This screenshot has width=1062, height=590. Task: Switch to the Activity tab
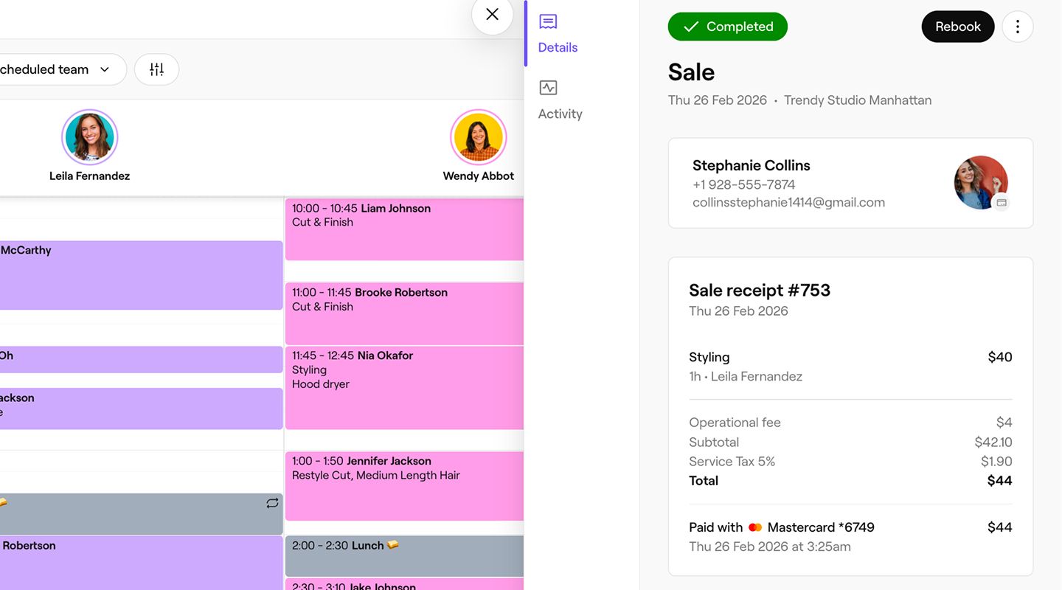(x=559, y=100)
